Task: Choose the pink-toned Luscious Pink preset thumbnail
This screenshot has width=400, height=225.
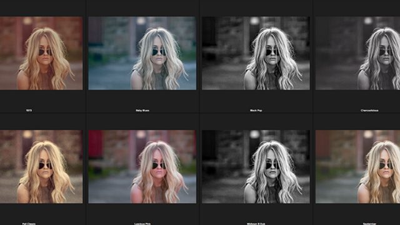Action: click(x=142, y=167)
